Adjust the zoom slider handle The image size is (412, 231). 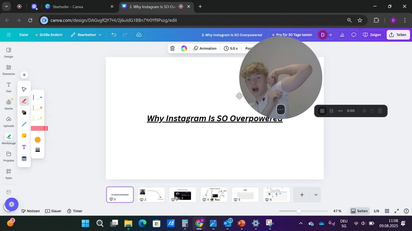(299, 211)
